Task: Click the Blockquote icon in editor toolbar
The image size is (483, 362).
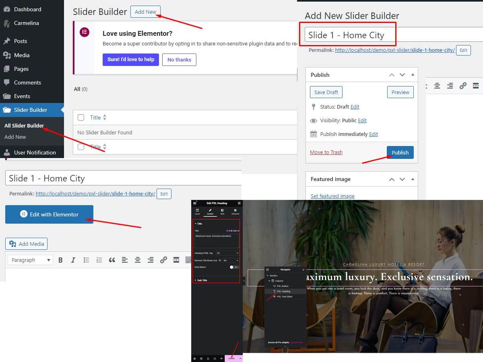Action: tap(112, 260)
